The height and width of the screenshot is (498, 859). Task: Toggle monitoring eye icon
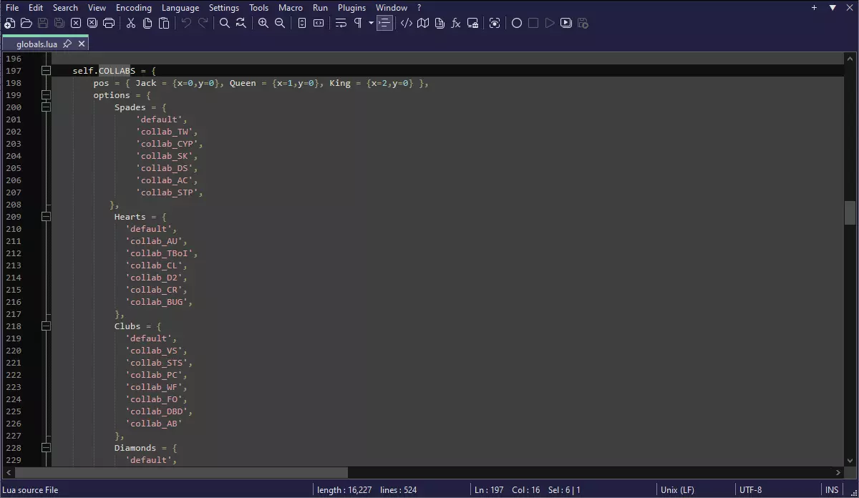tap(495, 23)
